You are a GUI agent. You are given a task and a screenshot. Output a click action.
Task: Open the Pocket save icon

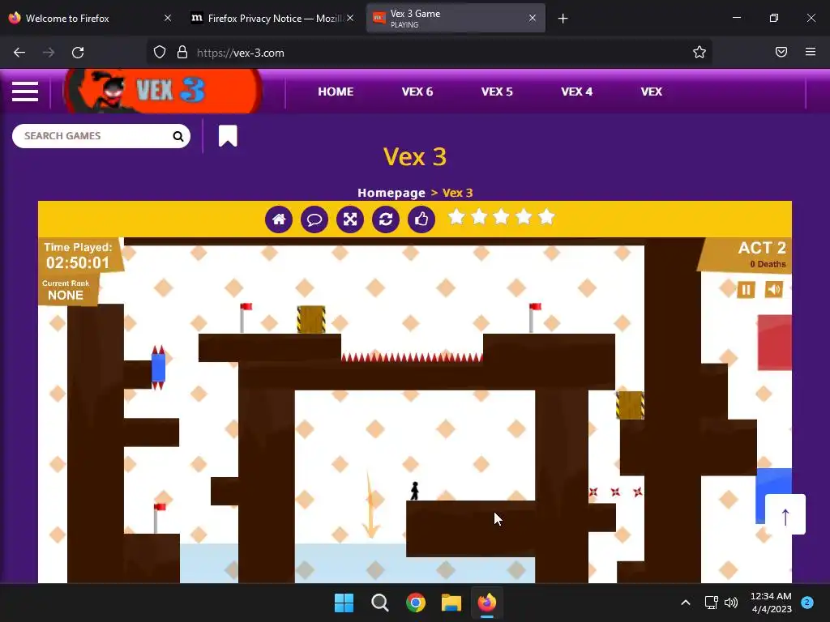click(x=781, y=52)
